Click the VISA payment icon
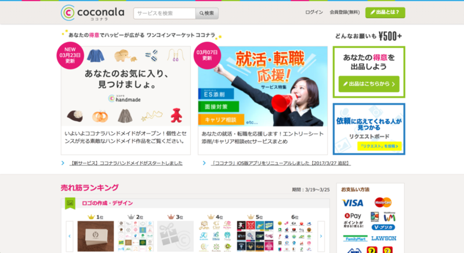Viewport: 464px width, 253px height. point(353,203)
